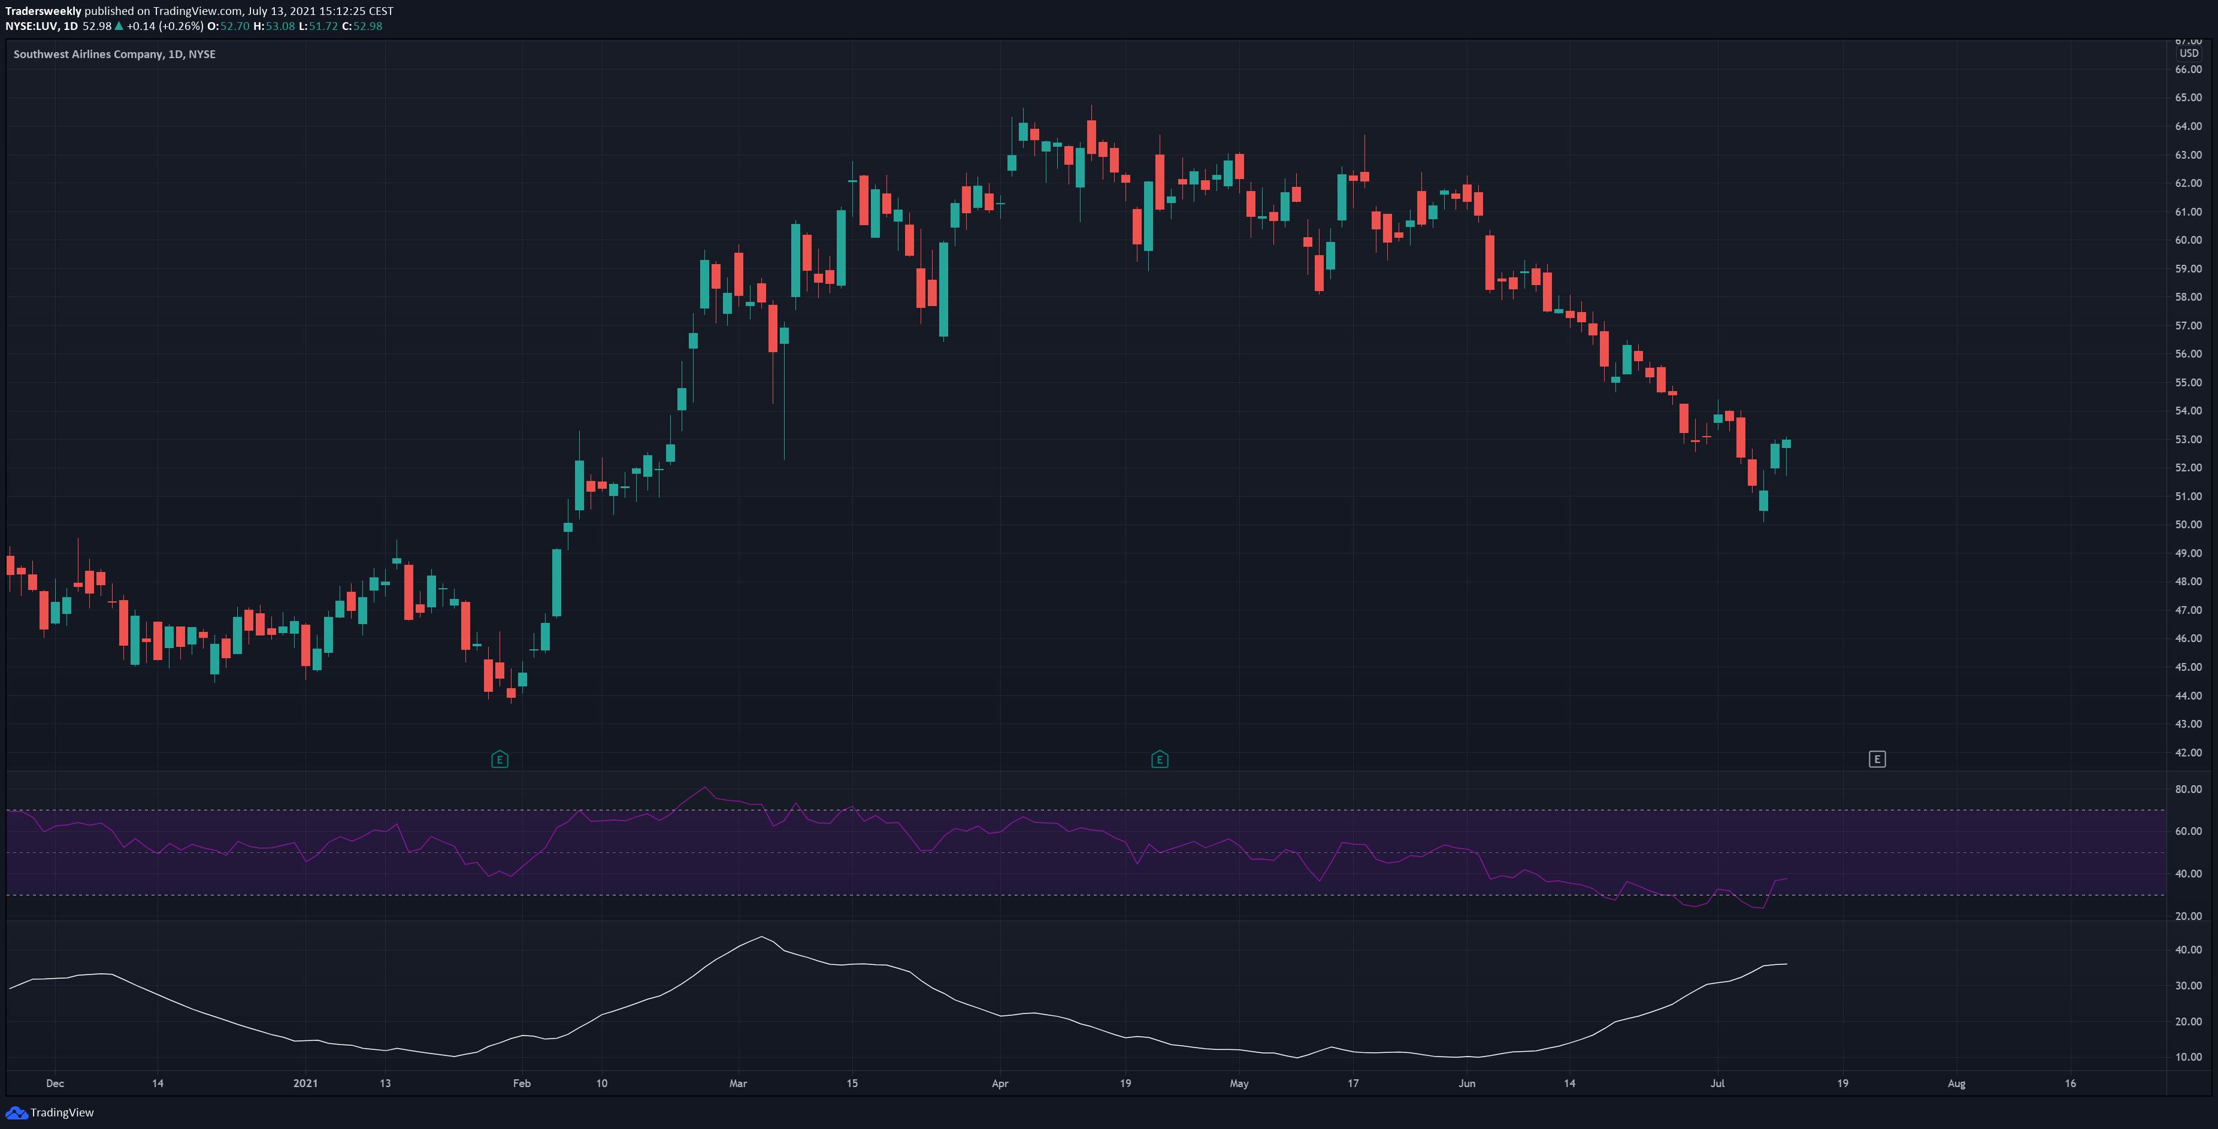2218x1129 pixels.
Task: Click the Southwest Airlines Company, 1D, NYSE title
Action: [x=114, y=55]
